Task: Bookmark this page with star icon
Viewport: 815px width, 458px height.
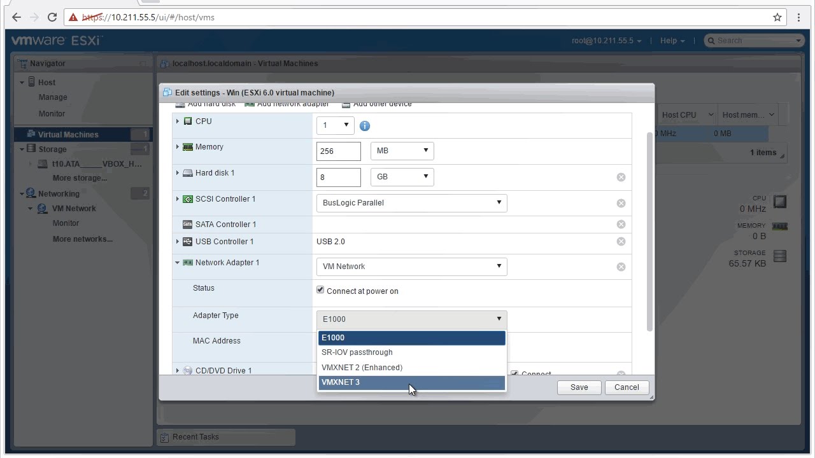Action: [777, 17]
